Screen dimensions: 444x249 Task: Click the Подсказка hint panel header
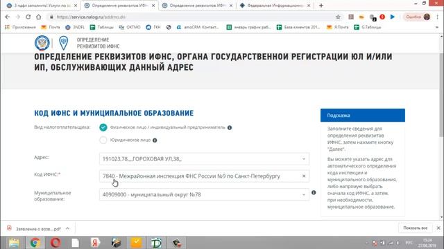tap(363, 116)
